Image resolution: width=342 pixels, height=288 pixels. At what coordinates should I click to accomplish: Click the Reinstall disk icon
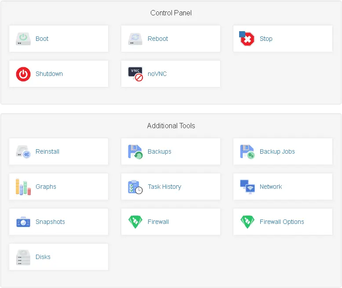(x=23, y=151)
